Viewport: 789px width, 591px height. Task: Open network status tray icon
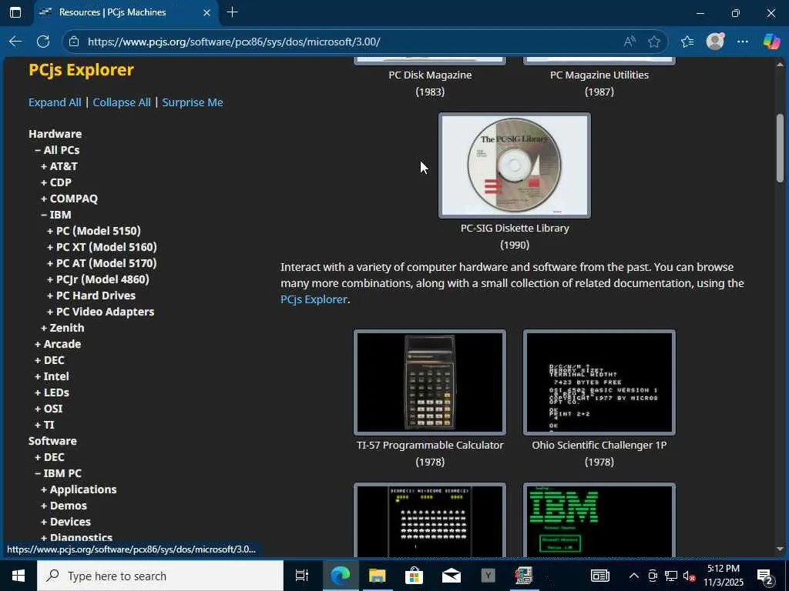point(671,576)
